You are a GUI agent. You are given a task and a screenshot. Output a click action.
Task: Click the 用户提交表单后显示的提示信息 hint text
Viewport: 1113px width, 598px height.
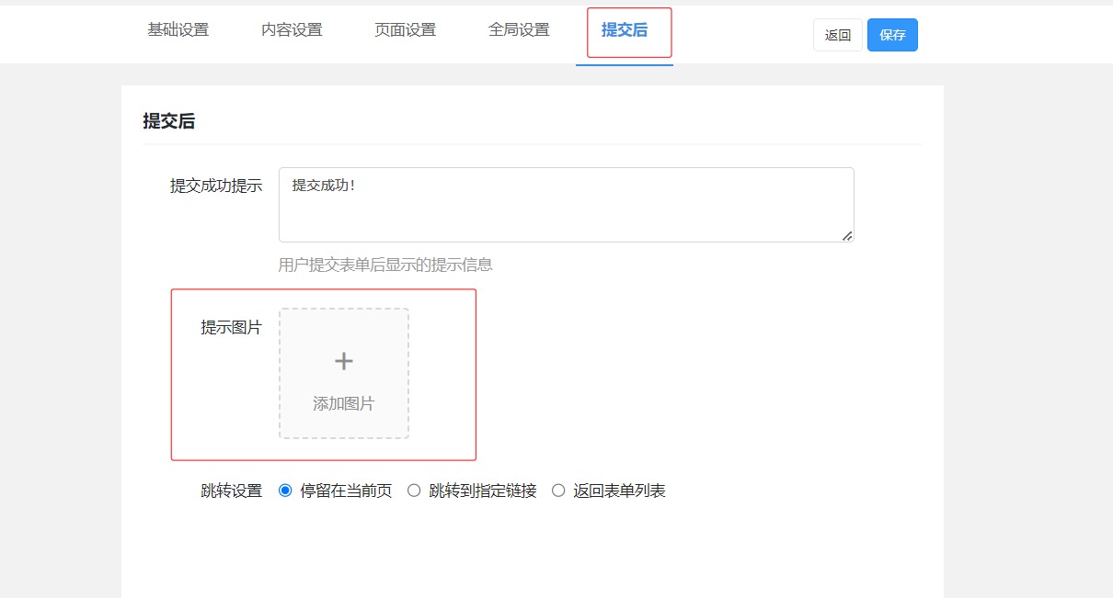click(385, 265)
